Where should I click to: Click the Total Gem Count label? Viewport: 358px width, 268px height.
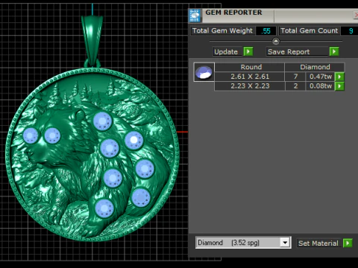310,31
